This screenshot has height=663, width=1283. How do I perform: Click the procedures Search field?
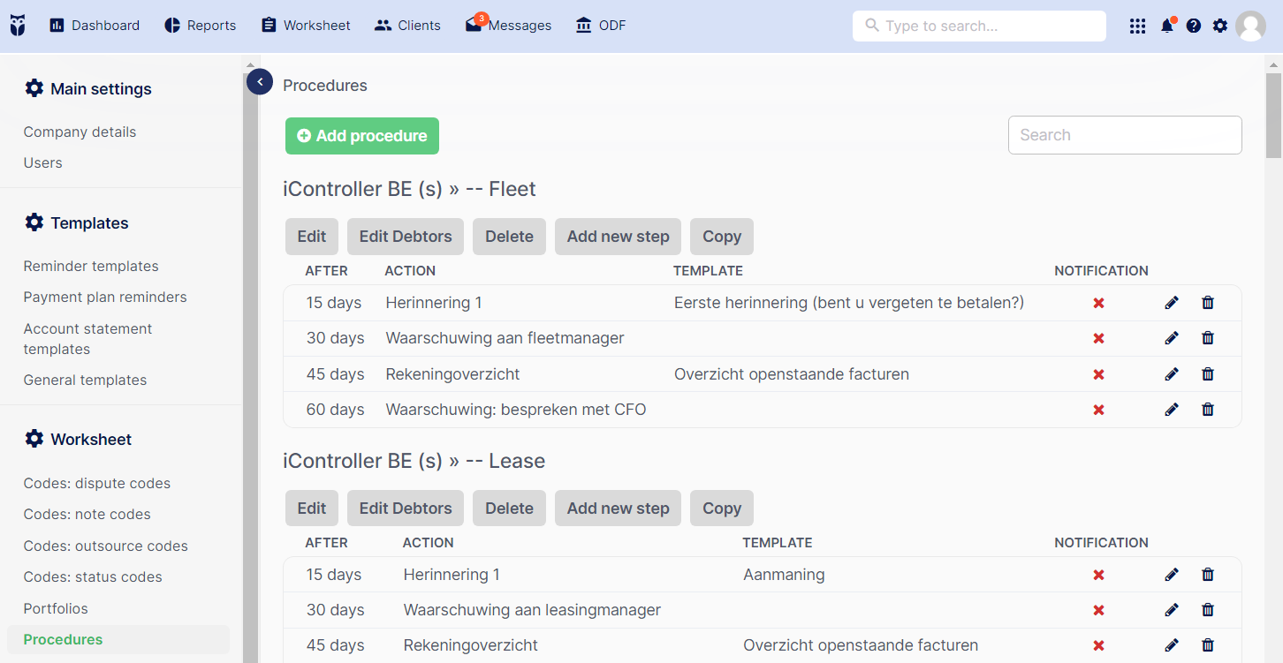[1125, 135]
